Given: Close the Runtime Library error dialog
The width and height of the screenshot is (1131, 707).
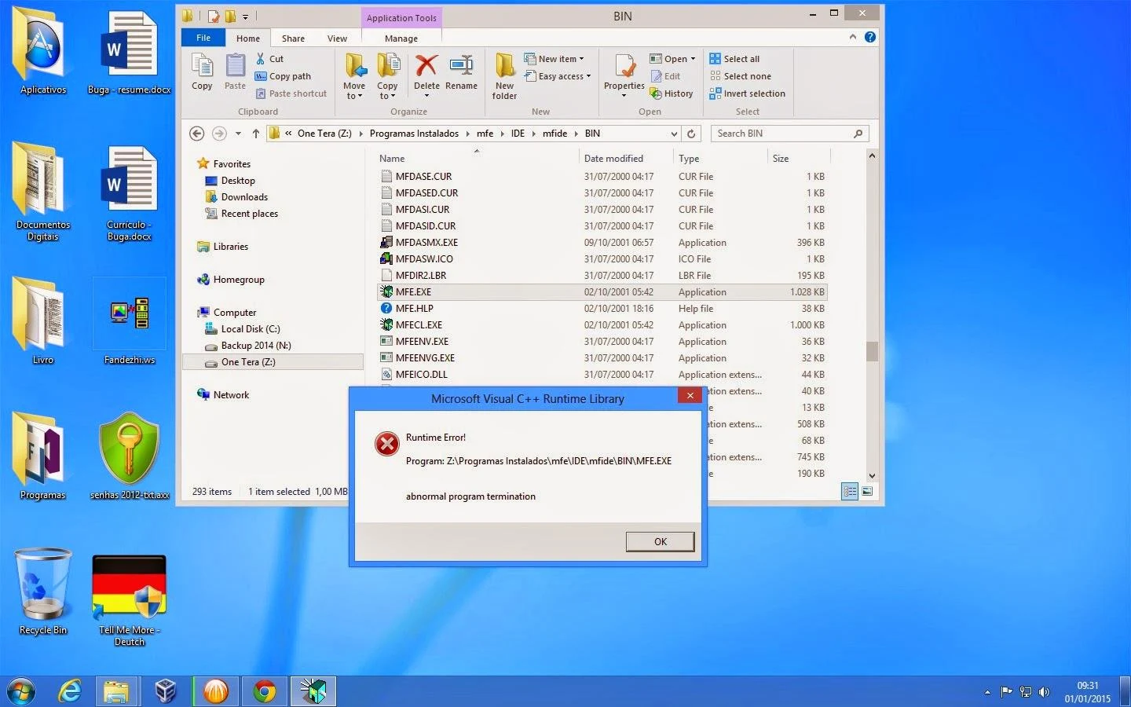Looking at the screenshot, I should 690,396.
